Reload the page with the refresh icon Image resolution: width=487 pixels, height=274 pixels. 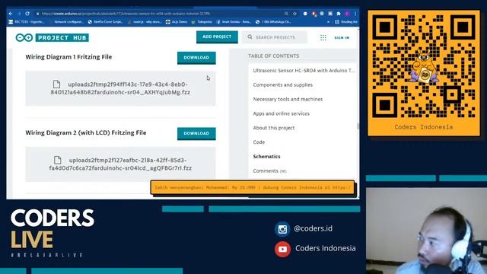click(27, 14)
